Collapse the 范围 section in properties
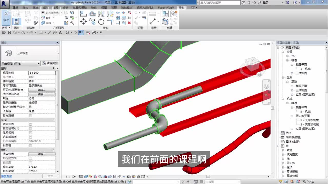Viewport: 328px width, 184px height. point(54,120)
